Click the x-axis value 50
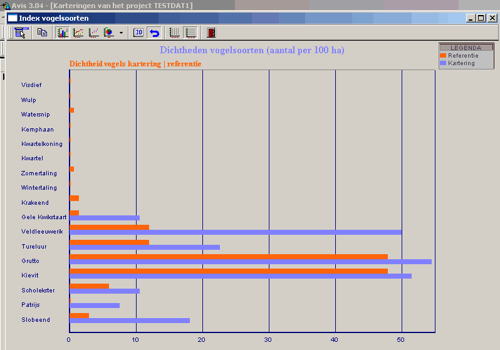This screenshot has width=500, height=350. pyautogui.click(x=401, y=340)
